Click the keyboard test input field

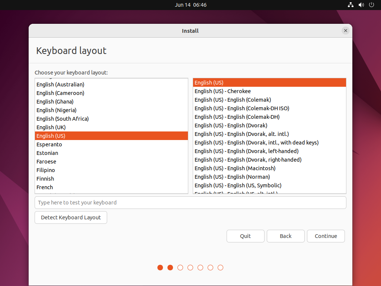[190, 203]
